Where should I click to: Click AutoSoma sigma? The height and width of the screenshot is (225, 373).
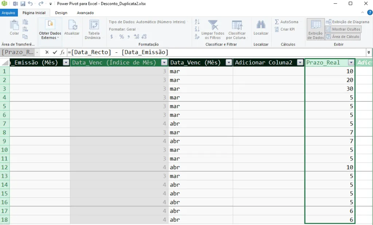coord(286,21)
